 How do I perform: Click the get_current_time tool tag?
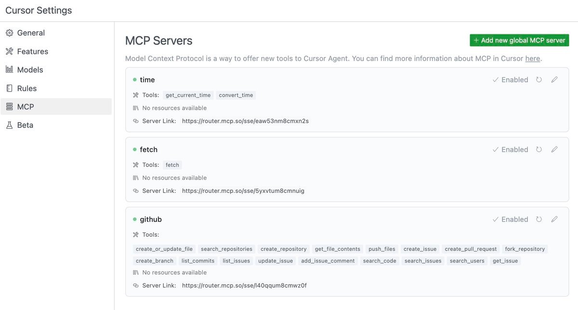coord(188,95)
